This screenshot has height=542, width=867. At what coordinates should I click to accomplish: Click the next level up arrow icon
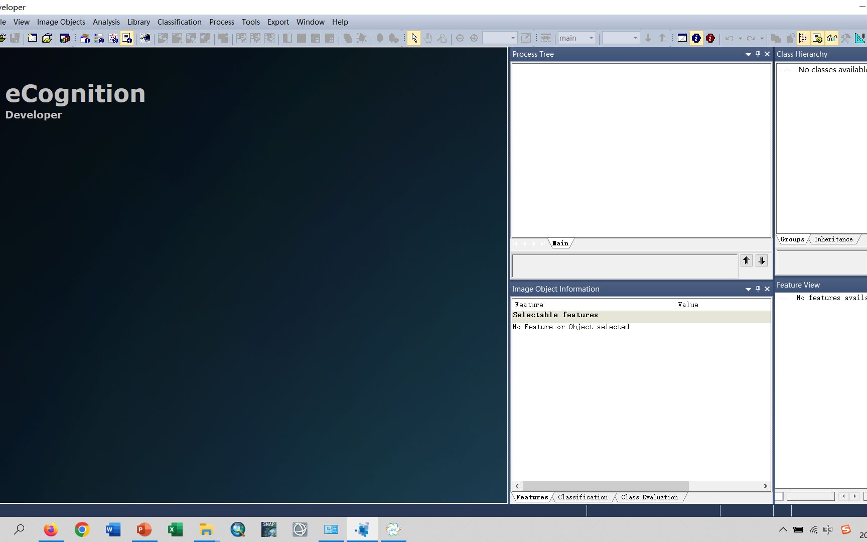click(662, 38)
